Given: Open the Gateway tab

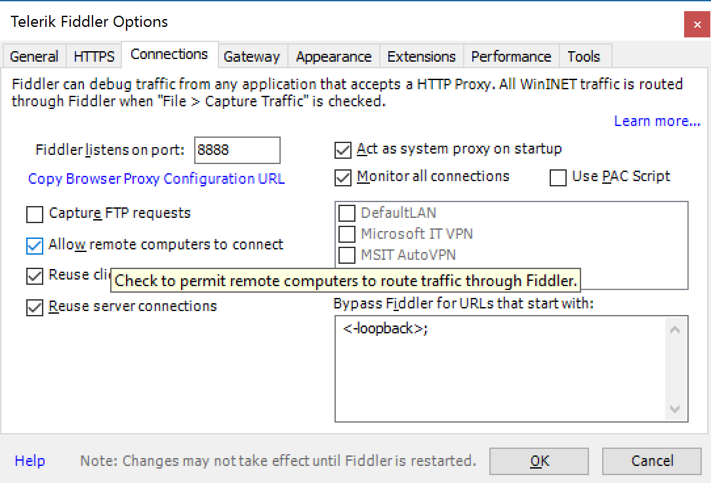Looking at the screenshot, I should tap(251, 56).
